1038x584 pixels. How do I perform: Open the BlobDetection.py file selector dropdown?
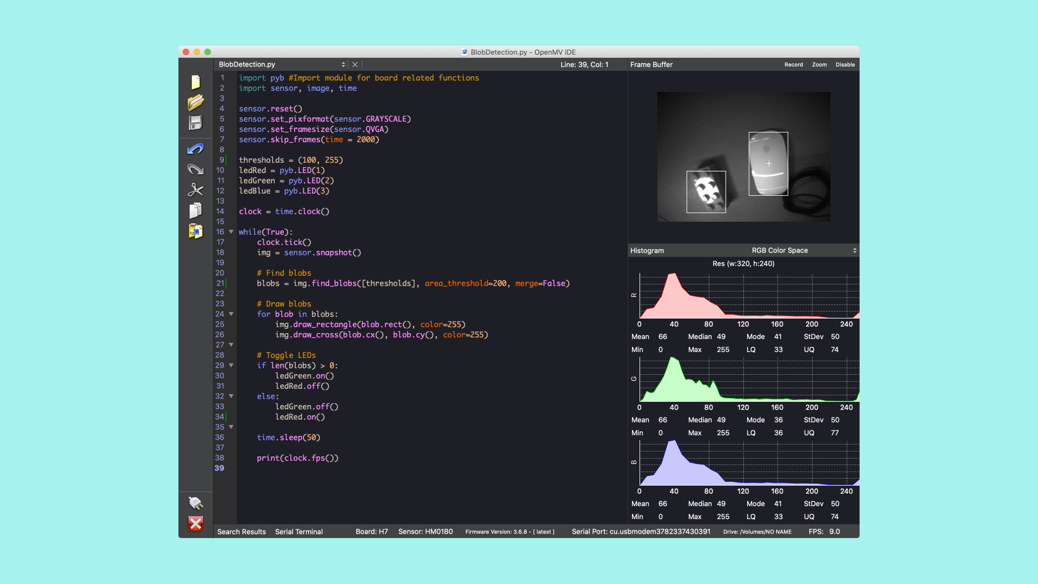pos(343,64)
